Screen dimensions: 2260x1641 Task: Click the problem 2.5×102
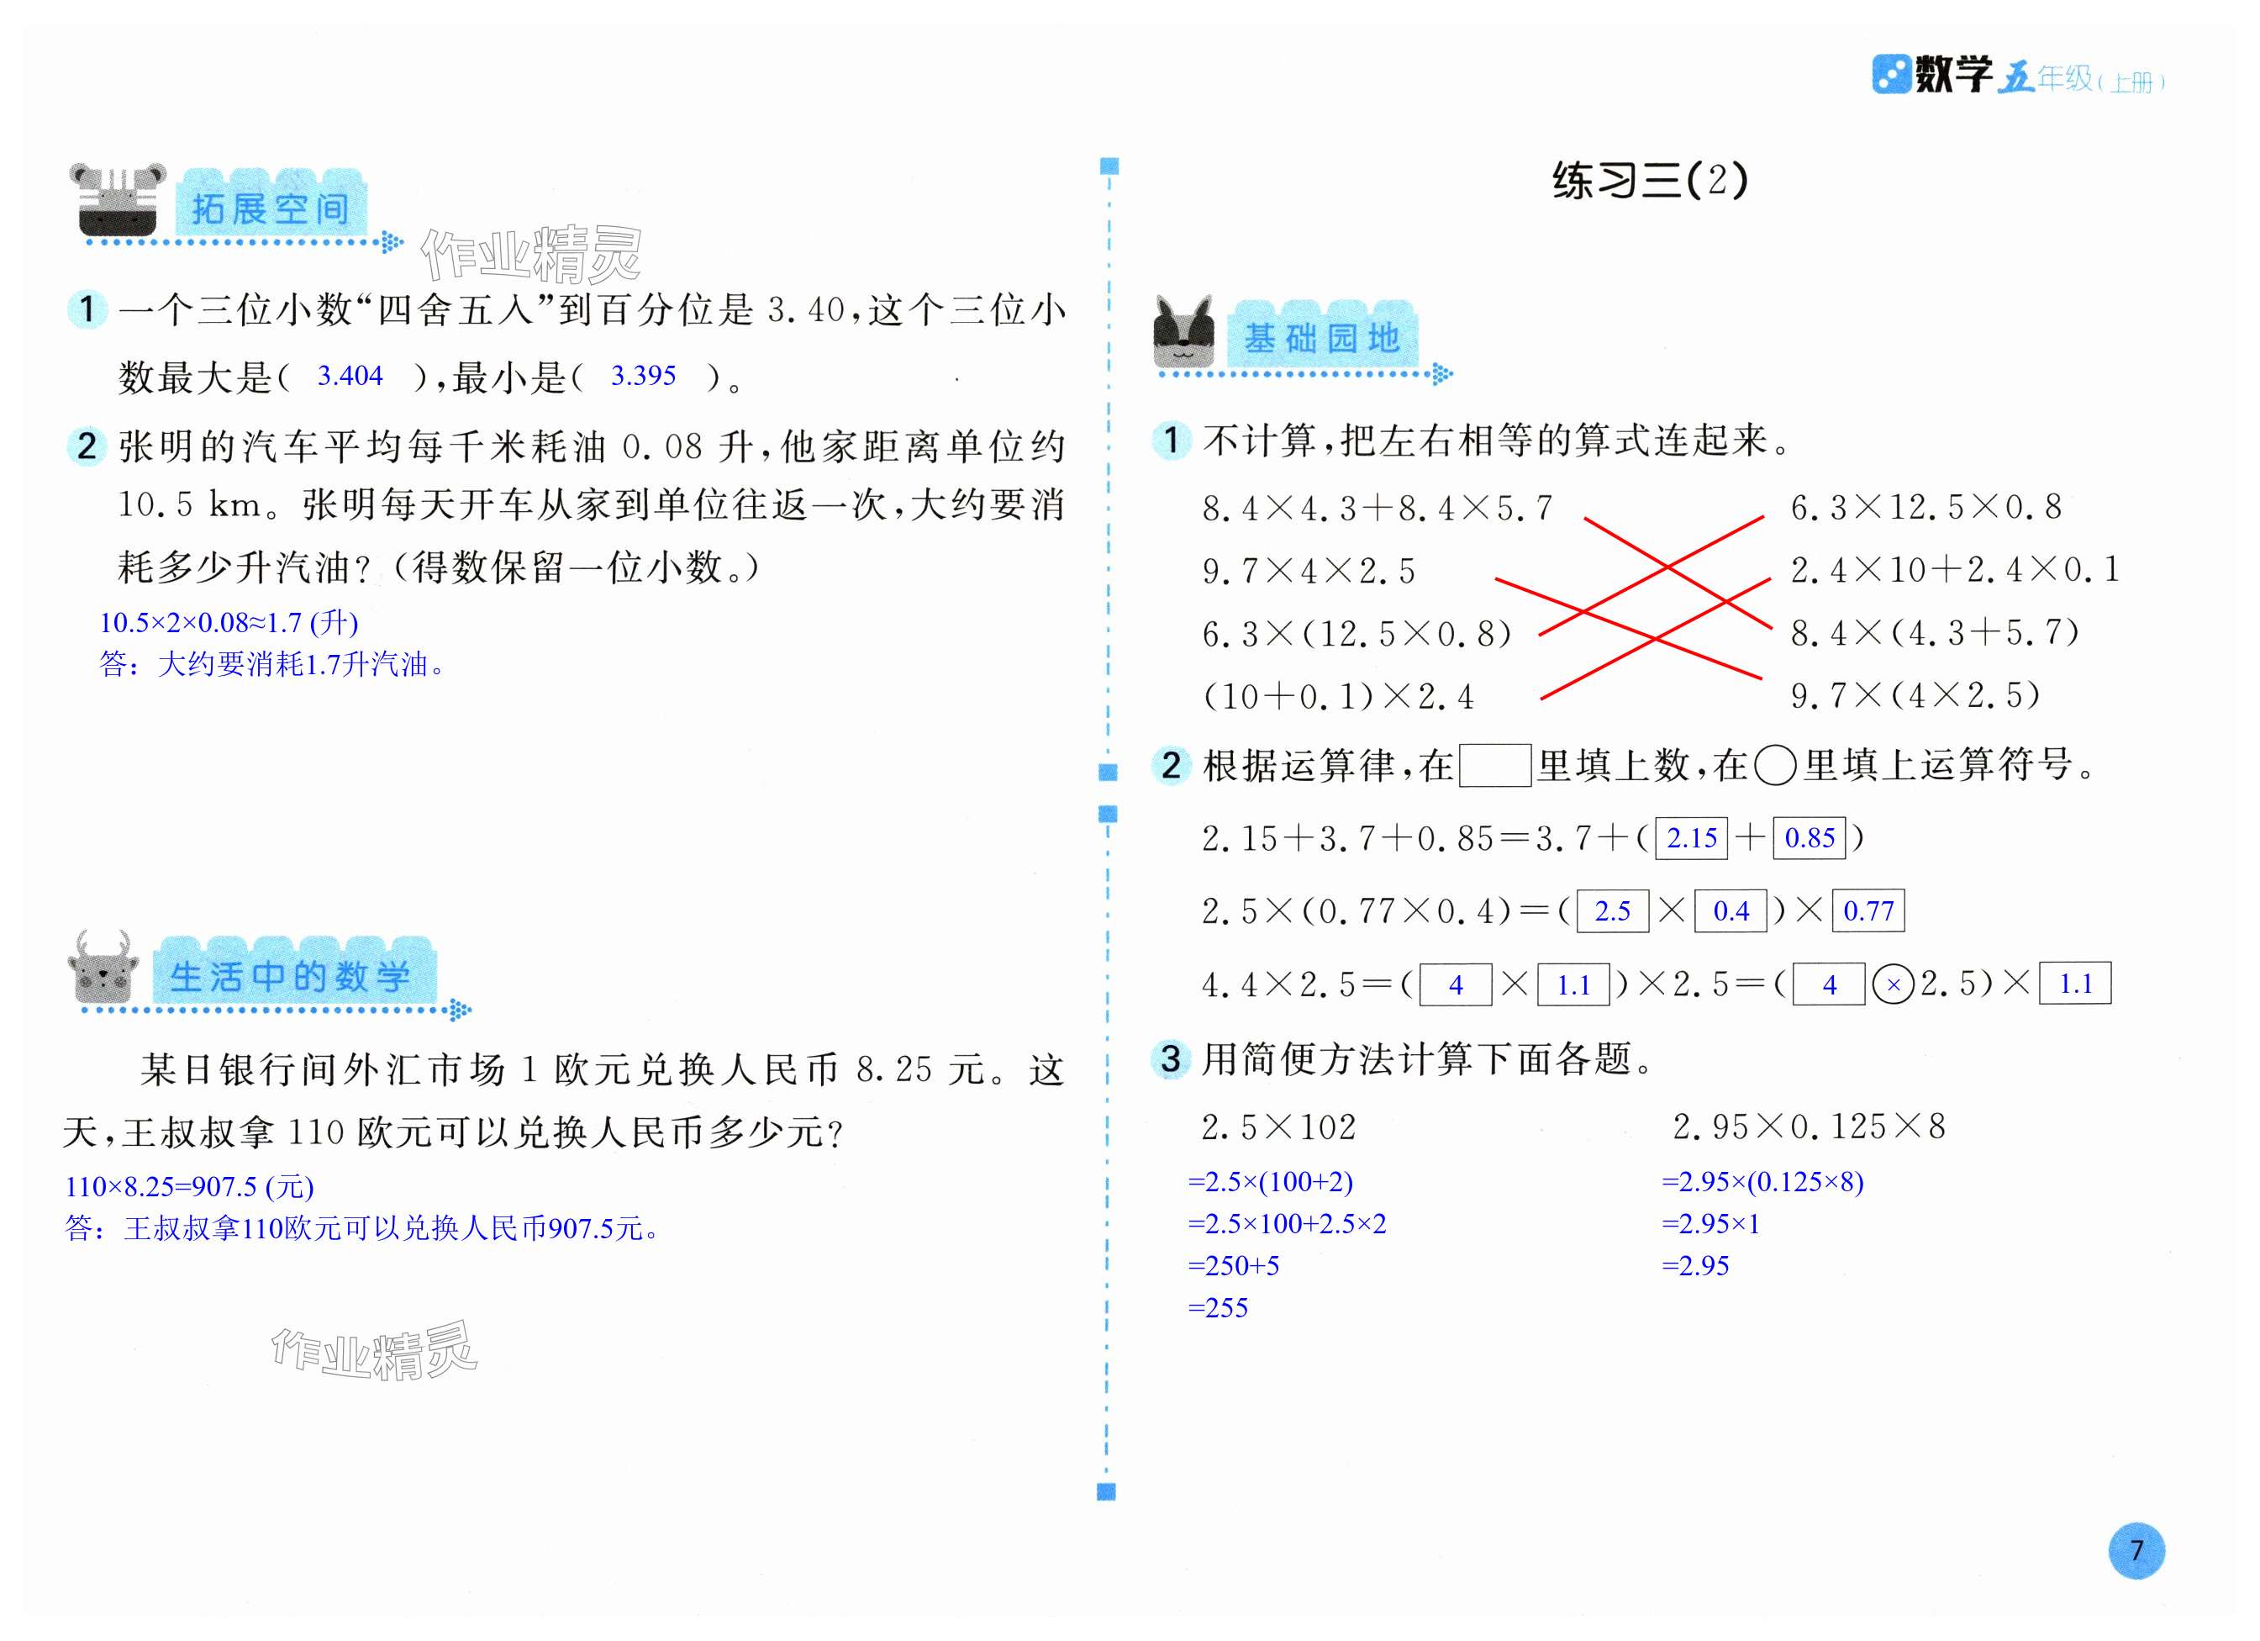1278,1127
